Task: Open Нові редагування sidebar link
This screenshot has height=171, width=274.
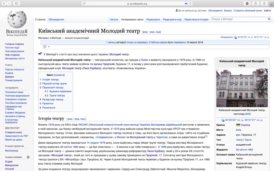Action: pyautogui.click(x=14, y=51)
